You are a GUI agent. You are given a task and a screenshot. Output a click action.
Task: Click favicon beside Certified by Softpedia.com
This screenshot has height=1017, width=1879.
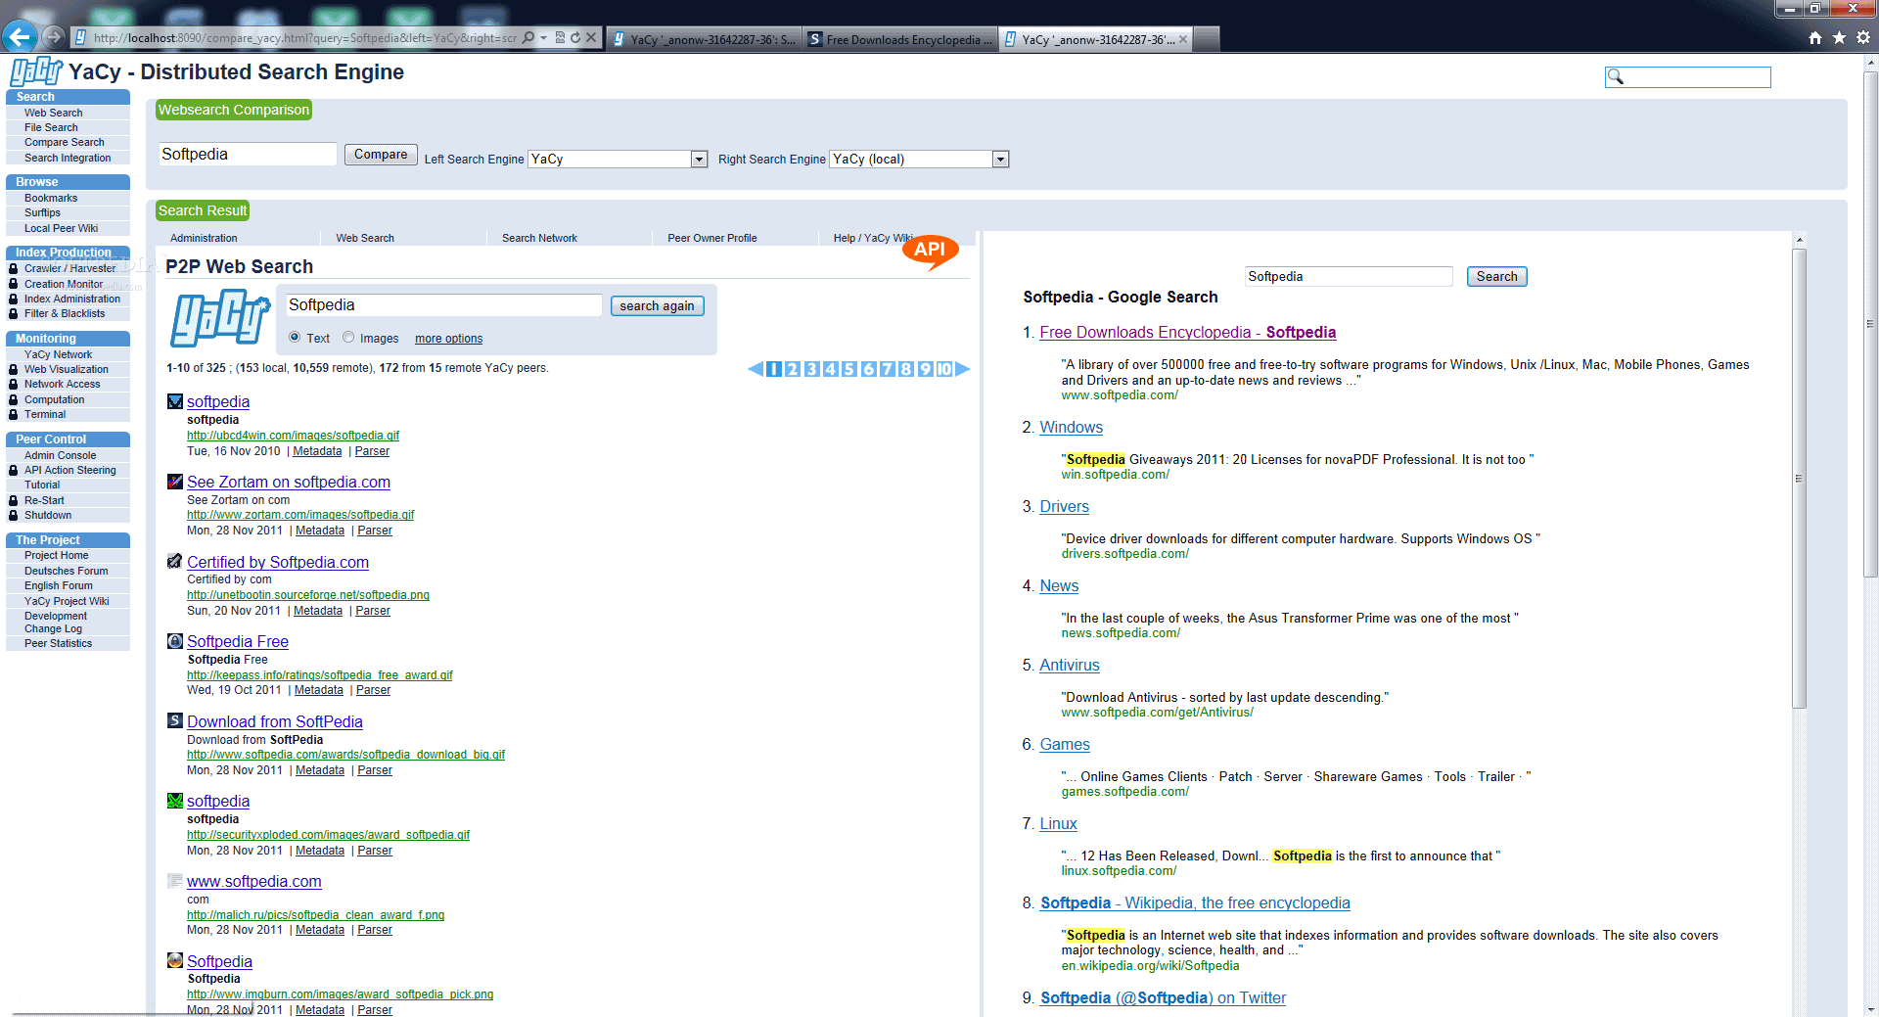(x=175, y=561)
